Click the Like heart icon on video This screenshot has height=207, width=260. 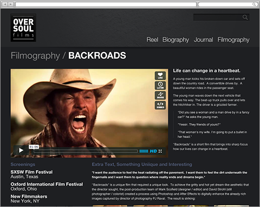[x=160, y=75]
